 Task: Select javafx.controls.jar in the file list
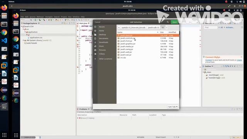pyautogui.click(x=148, y=38)
